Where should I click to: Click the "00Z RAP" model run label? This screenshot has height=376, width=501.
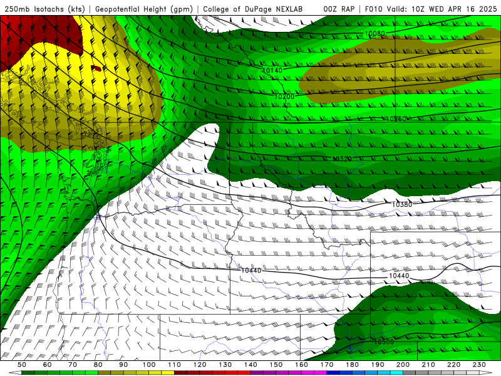pos(339,9)
